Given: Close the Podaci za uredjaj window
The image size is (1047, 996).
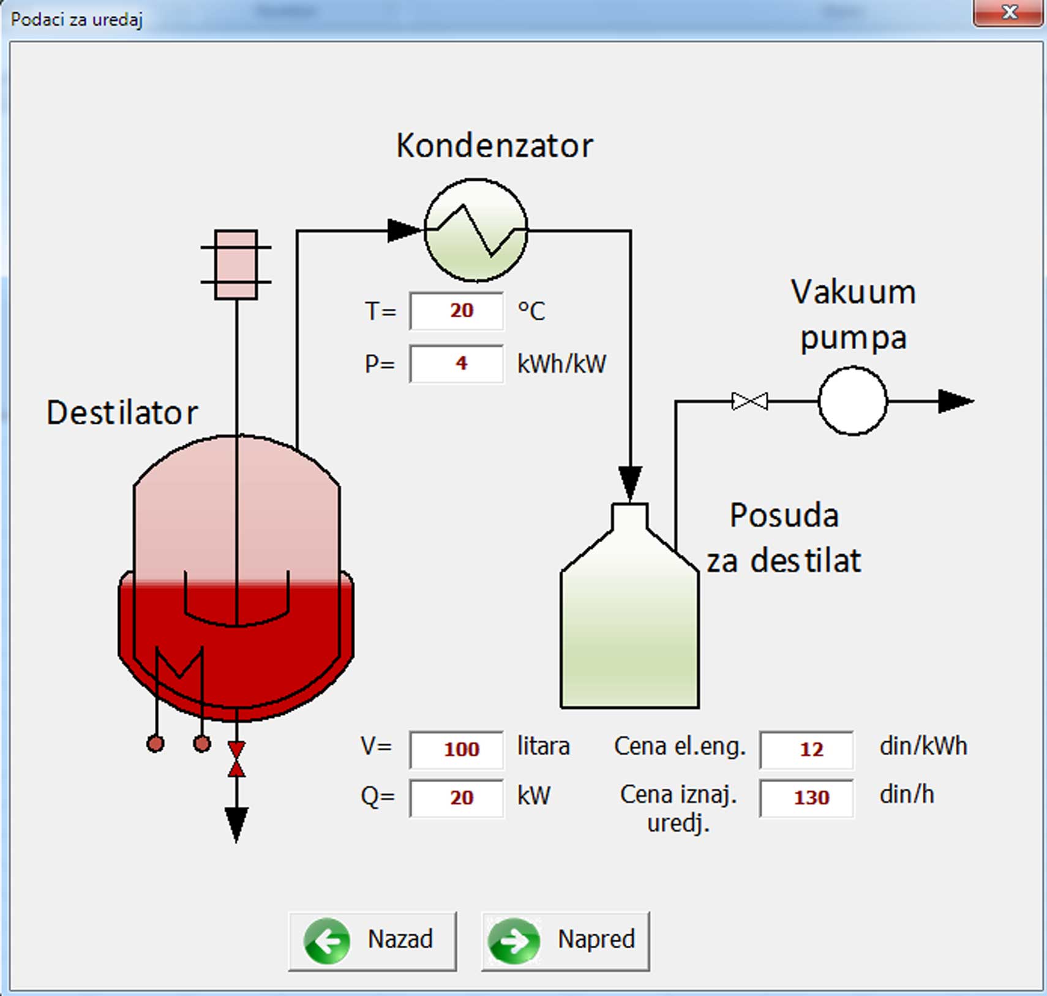Looking at the screenshot, I should pyautogui.click(x=1008, y=12).
